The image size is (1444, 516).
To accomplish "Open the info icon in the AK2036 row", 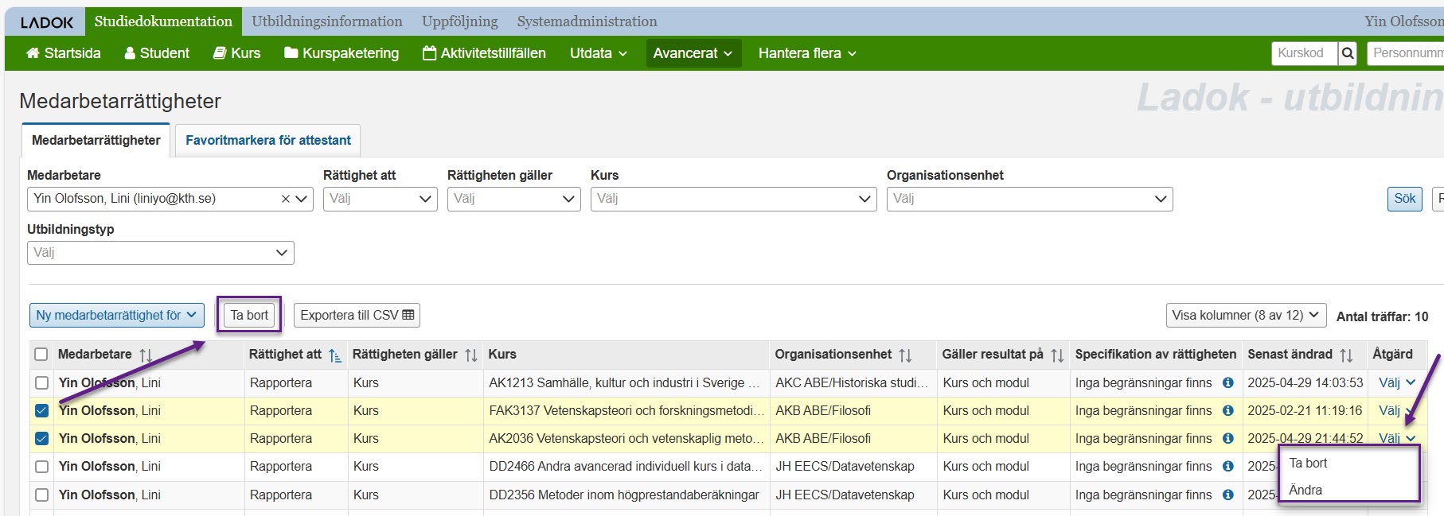I will click(x=1227, y=438).
